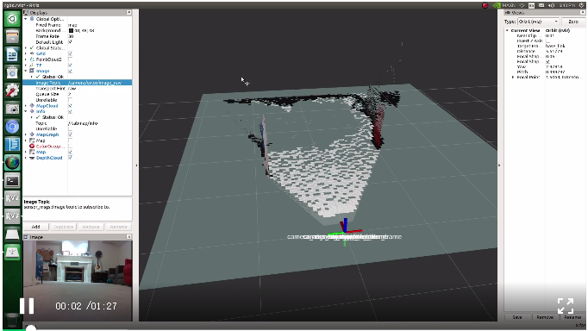Open the screenshot camera dock icon
This screenshot has width=588, height=331.
pyautogui.click(x=12, y=109)
